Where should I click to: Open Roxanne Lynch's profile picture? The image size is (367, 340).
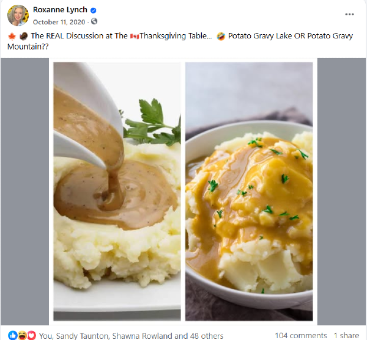[x=18, y=15]
